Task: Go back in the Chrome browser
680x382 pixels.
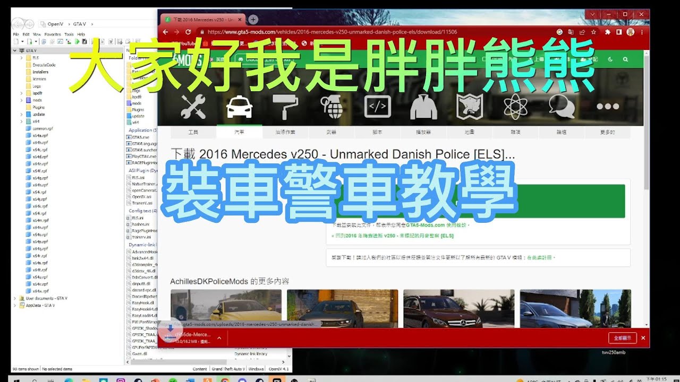Action: 166,32
